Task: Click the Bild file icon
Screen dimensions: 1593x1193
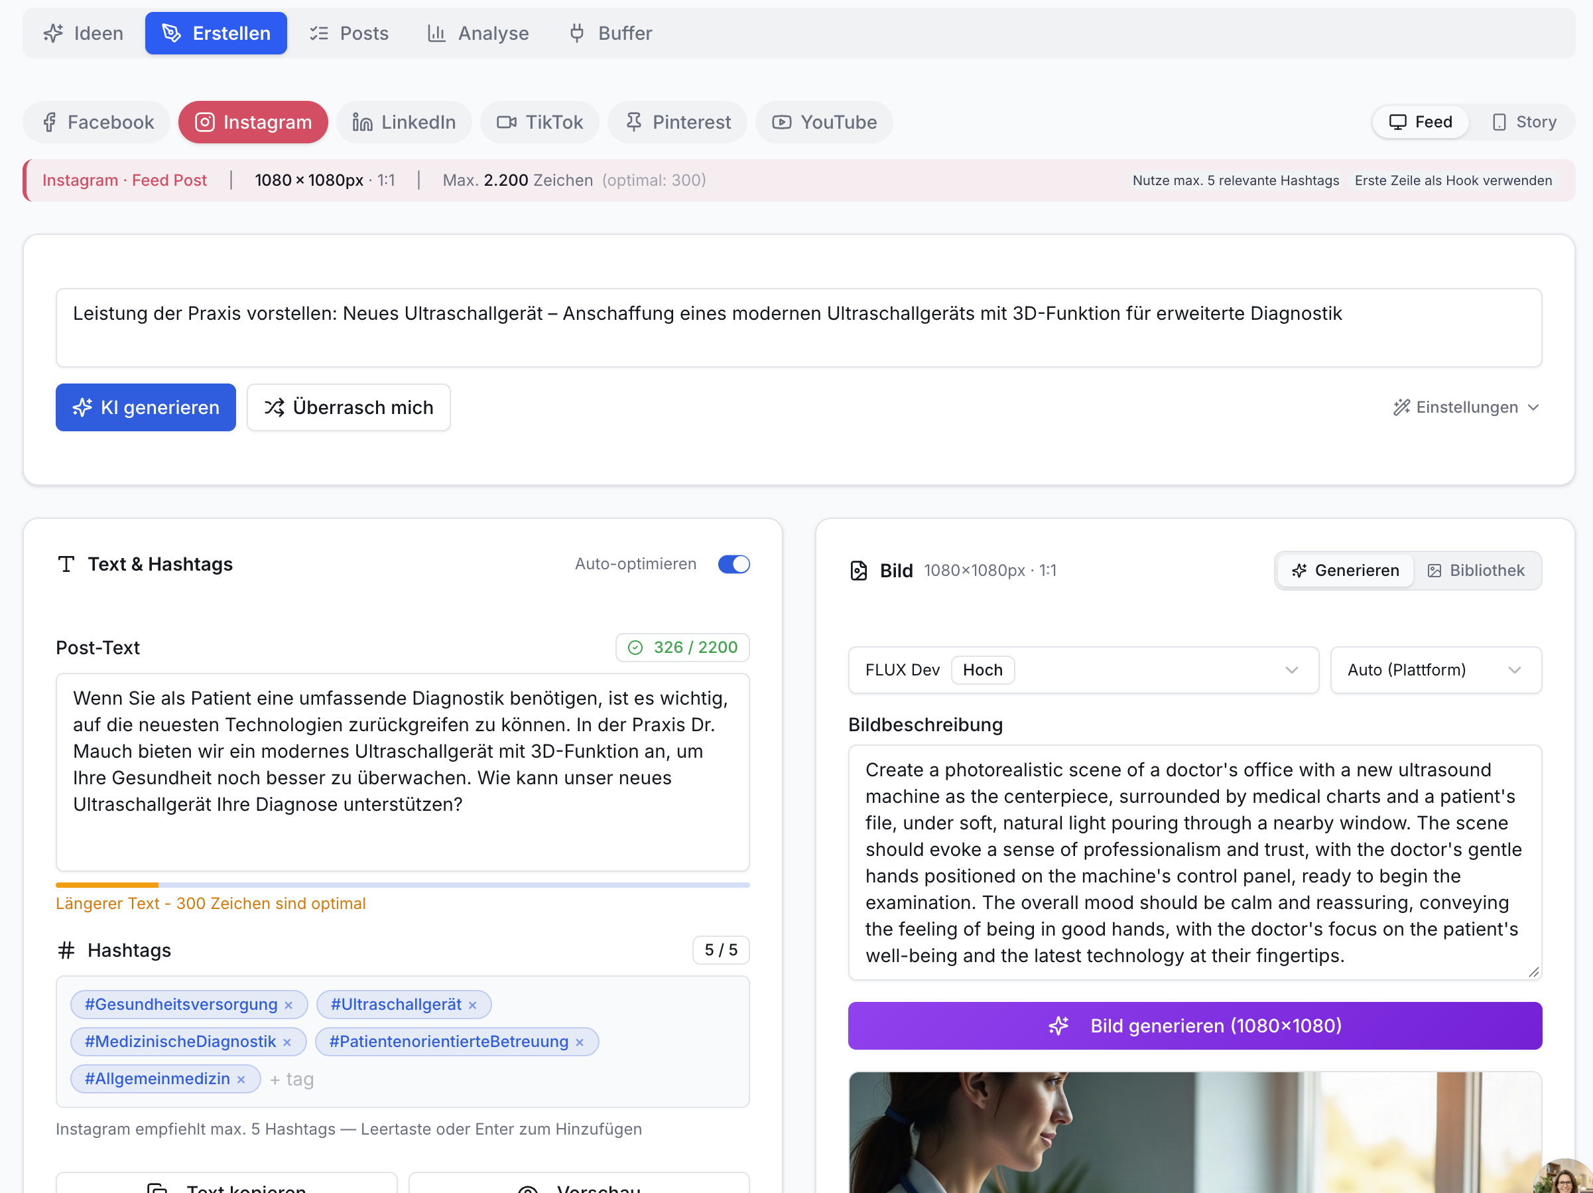Action: pyautogui.click(x=858, y=571)
